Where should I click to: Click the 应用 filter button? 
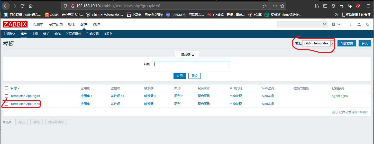(180, 76)
